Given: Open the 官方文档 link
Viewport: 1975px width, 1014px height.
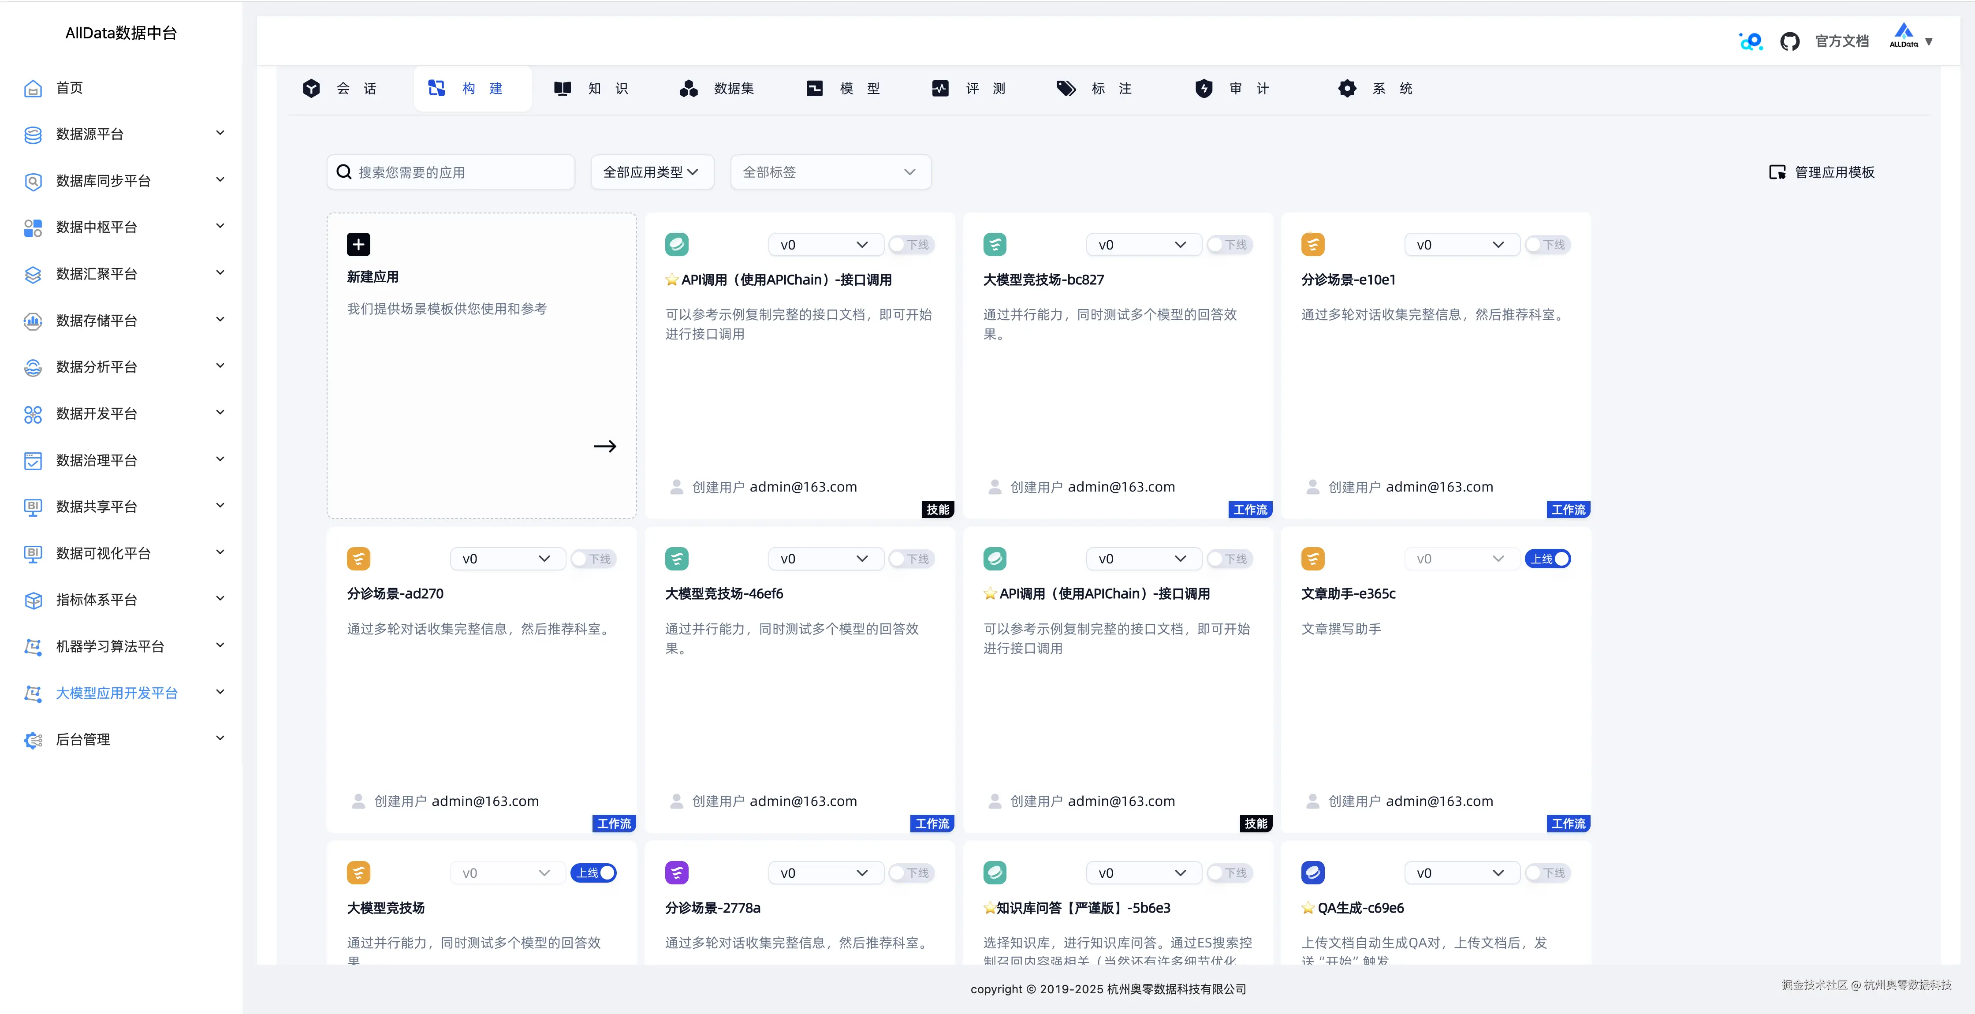Looking at the screenshot, I should point(1841,41).
